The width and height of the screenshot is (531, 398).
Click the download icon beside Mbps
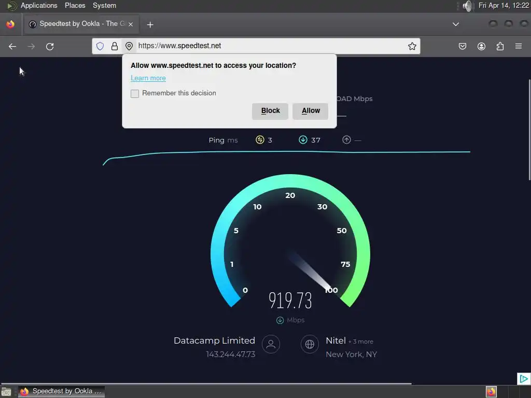[280, 320]
